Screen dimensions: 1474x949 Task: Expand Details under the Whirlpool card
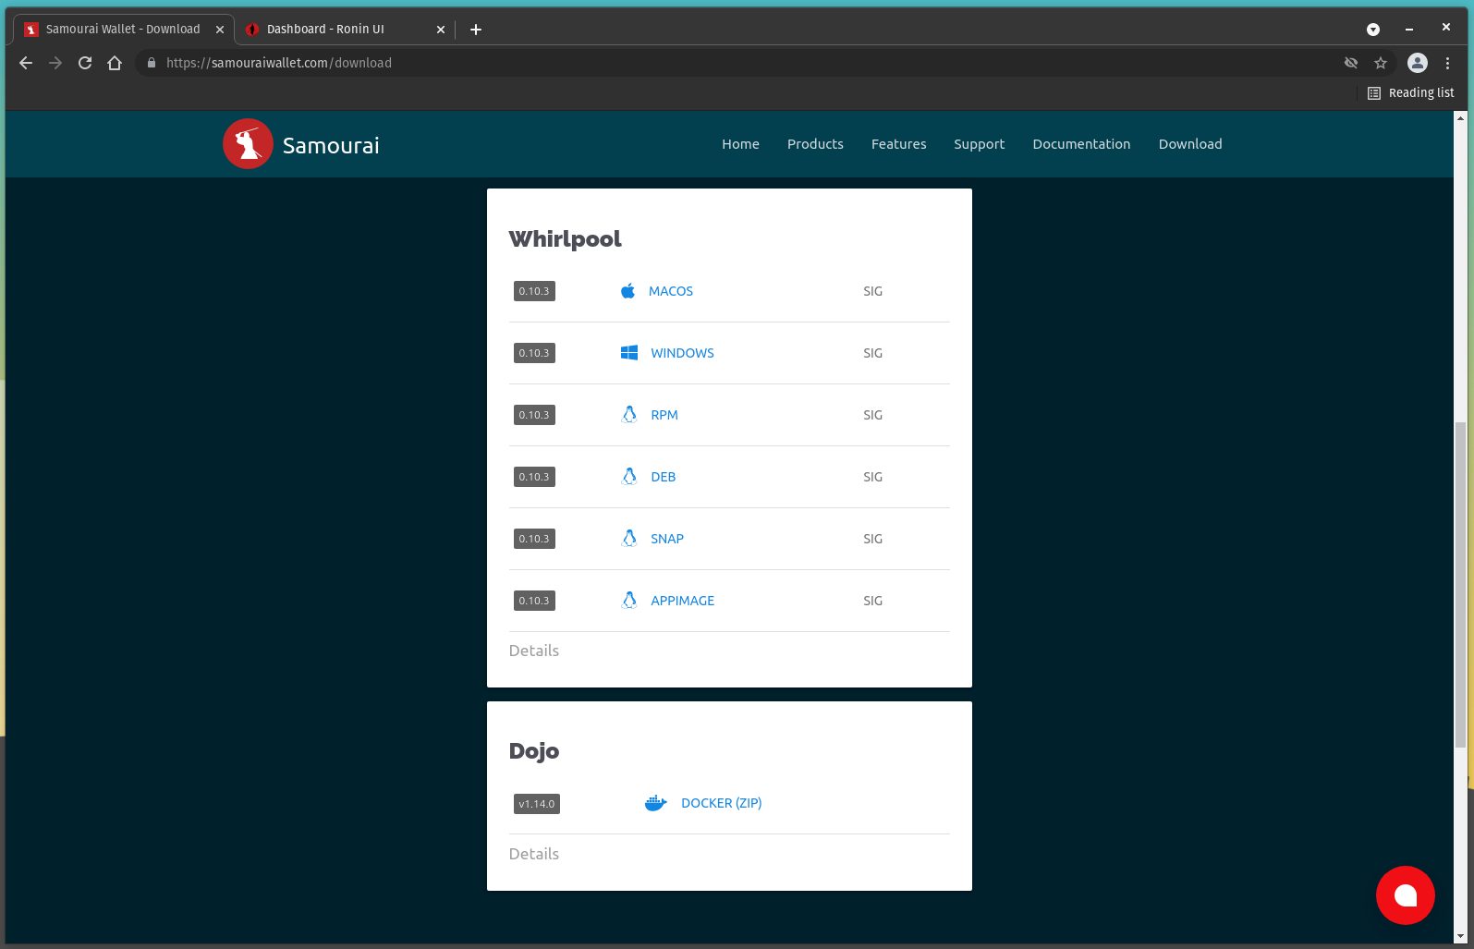(x=534, y=651)
